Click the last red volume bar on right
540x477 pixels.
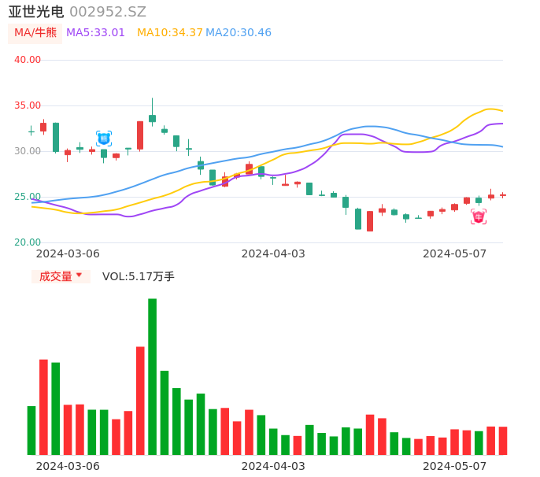pyautogui.click(x=503, y=440)
